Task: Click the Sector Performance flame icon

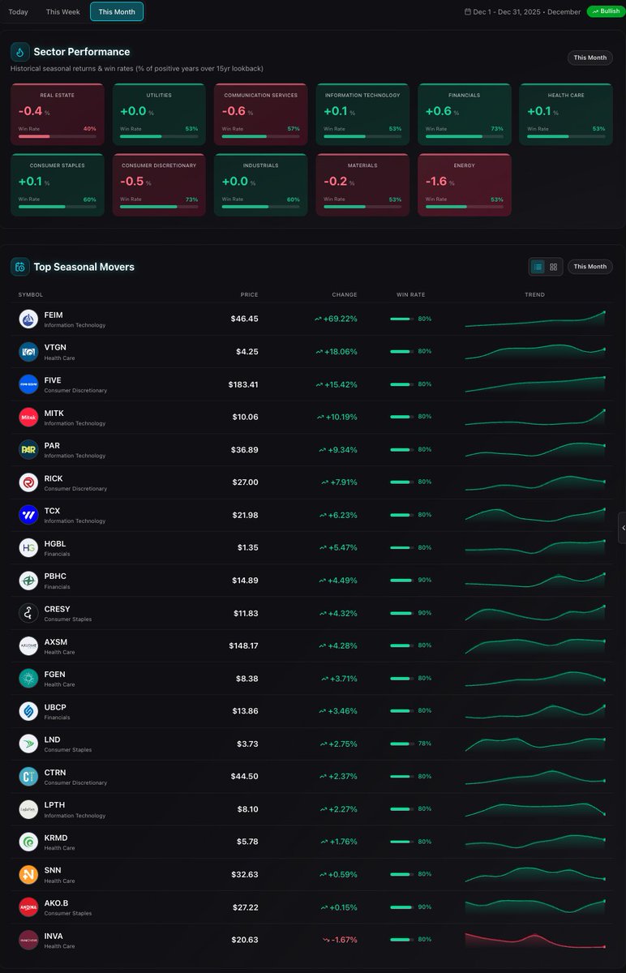Action: [20, 52]
